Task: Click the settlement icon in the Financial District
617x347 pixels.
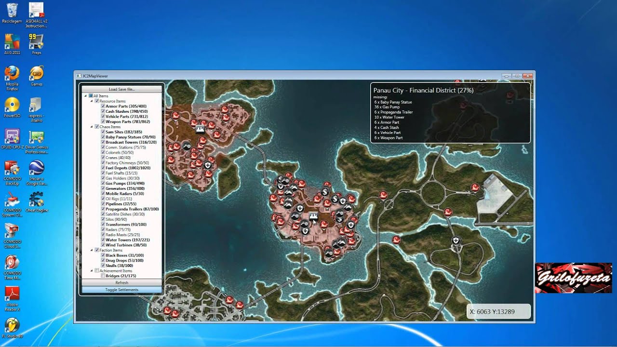Action: pos(313,217)
